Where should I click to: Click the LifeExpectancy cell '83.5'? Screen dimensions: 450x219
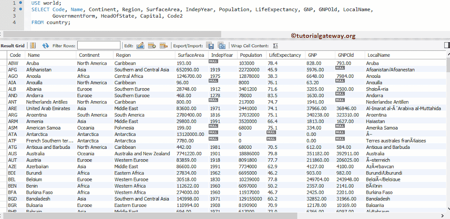pos(285,95)
